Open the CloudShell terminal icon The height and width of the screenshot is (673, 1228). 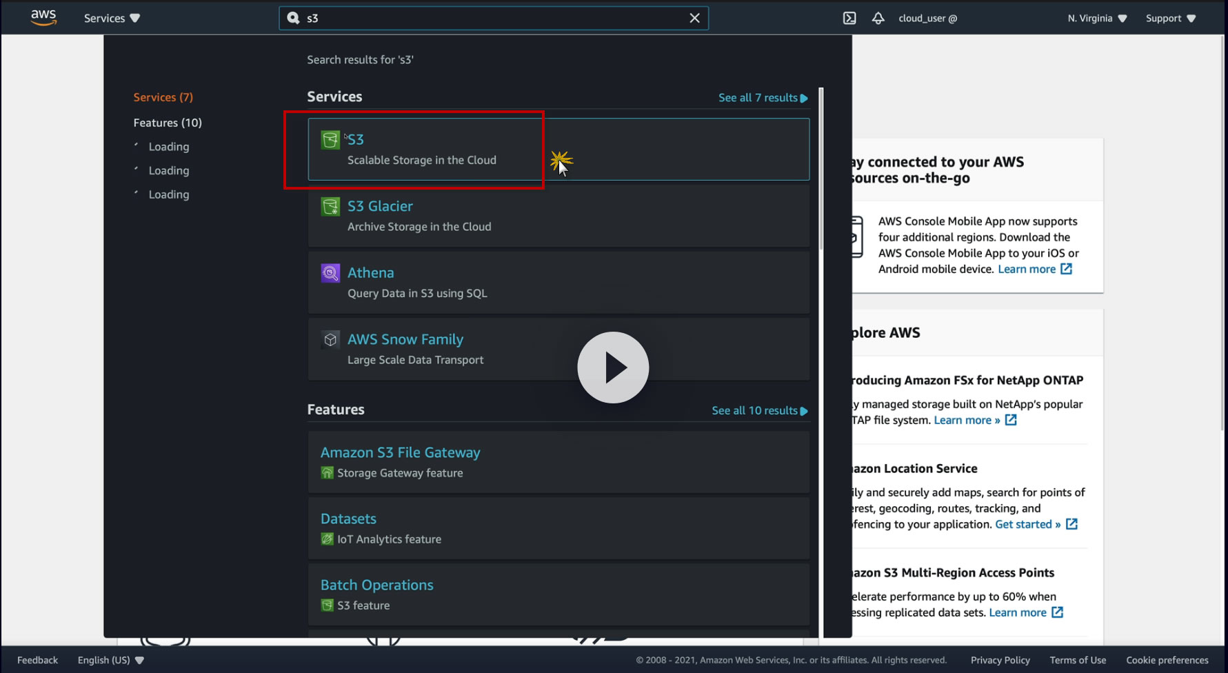pos(849,18)
